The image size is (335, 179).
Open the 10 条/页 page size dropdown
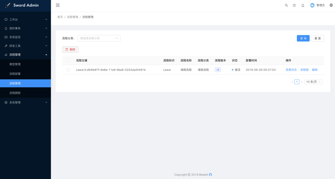313,81
